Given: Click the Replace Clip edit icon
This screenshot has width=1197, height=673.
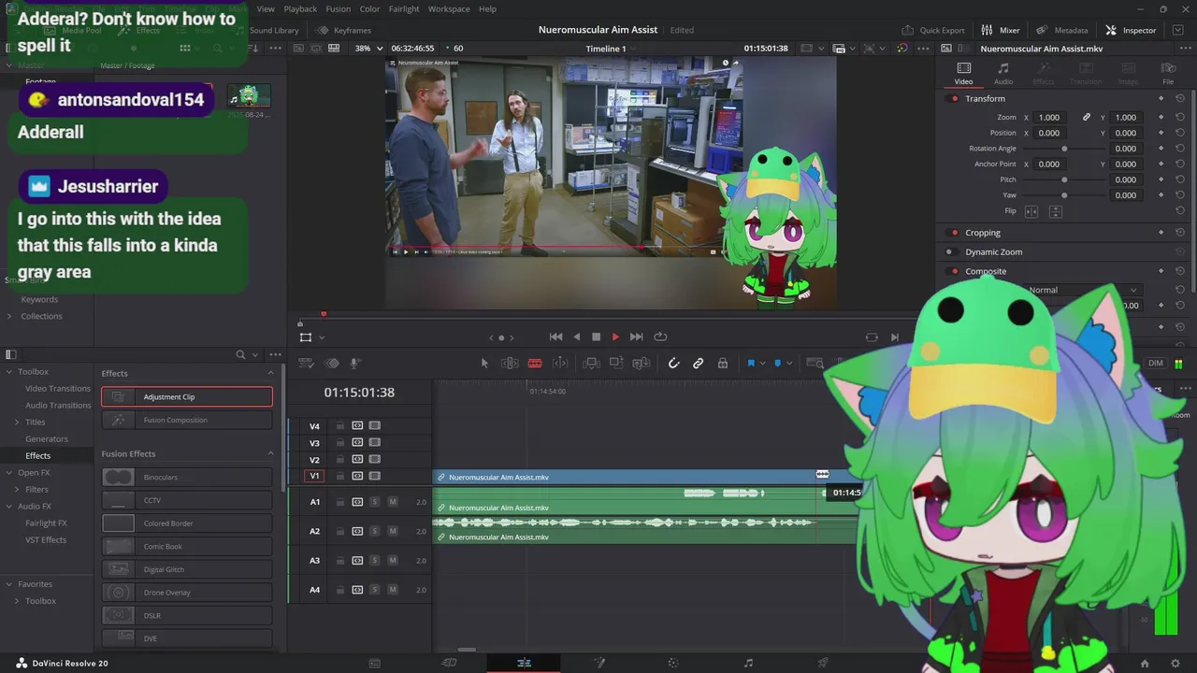Looking at the screenshot, I should 642,363.
